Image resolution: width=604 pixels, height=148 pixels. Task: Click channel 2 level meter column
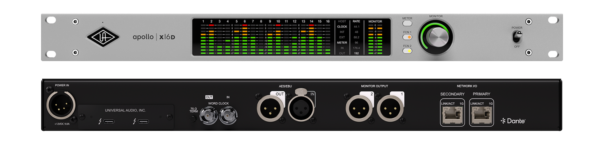[x=211, y=39]
